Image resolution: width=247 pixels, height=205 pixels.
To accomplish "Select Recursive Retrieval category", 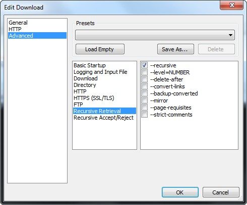I will [104, 111].
